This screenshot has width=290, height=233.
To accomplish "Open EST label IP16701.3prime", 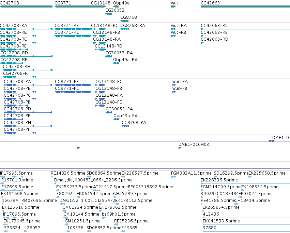I will click(17, 180).
